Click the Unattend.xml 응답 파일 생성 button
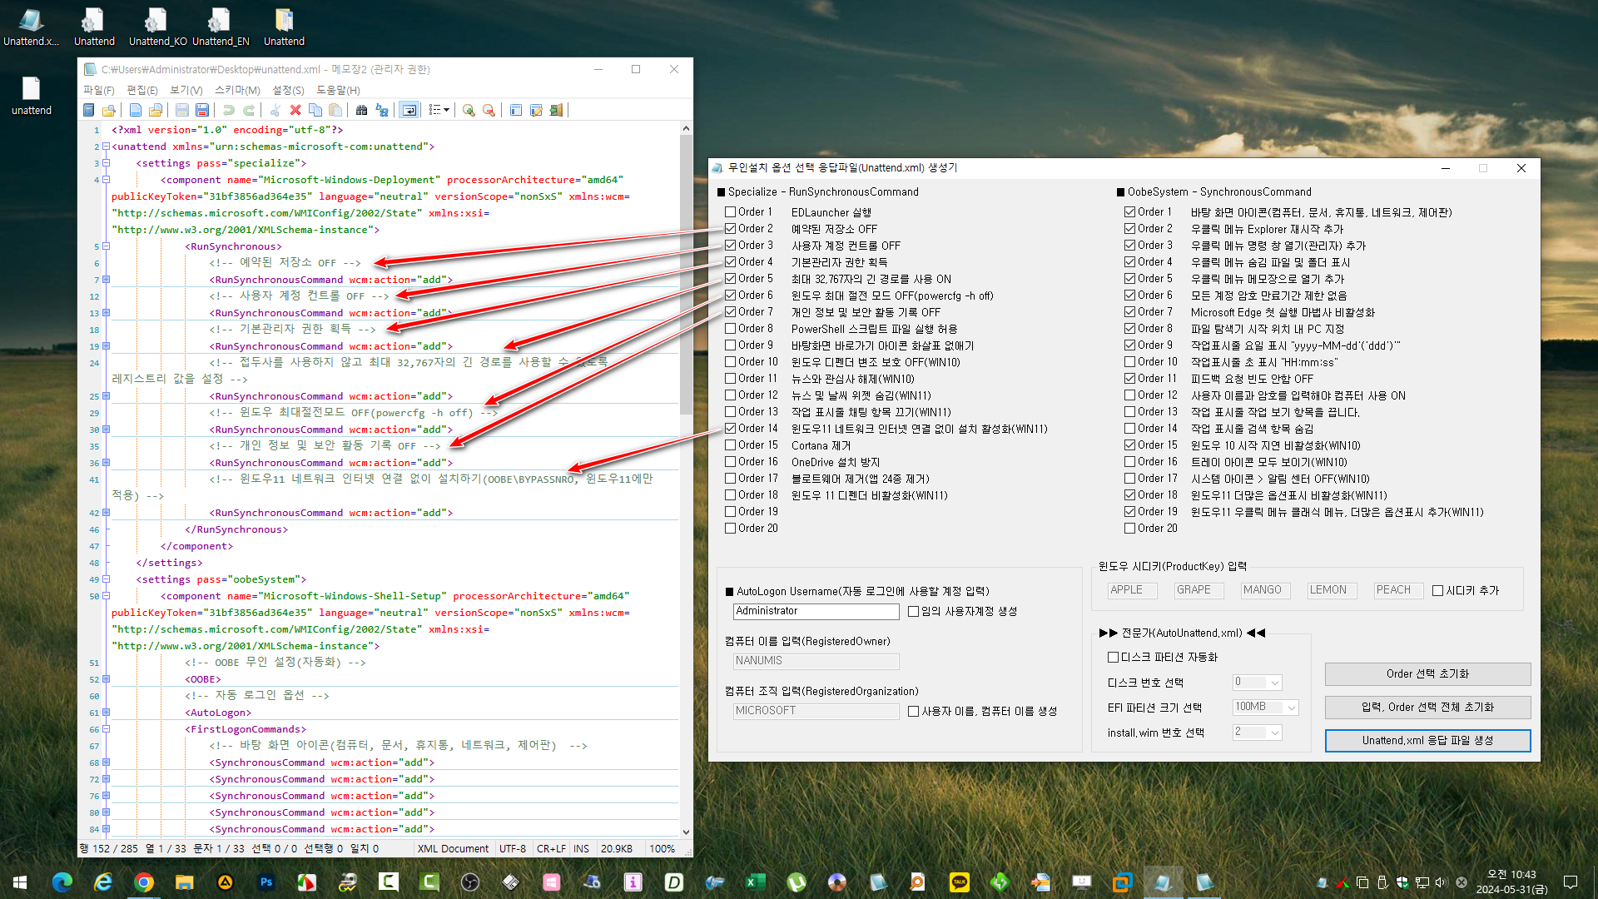Image resolution: width=1598 pixels, height=899 pixels. tap(1427, 741)
